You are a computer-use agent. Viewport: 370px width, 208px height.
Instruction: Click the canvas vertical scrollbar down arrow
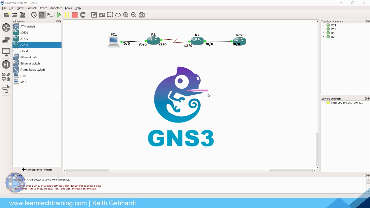coord(317,167)
